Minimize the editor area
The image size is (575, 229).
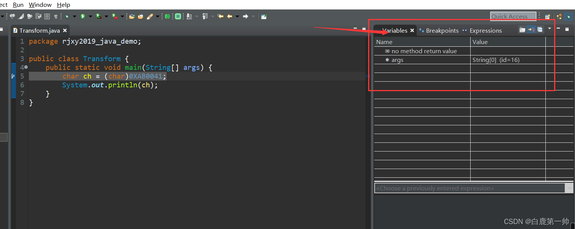(x=355, y=28)
